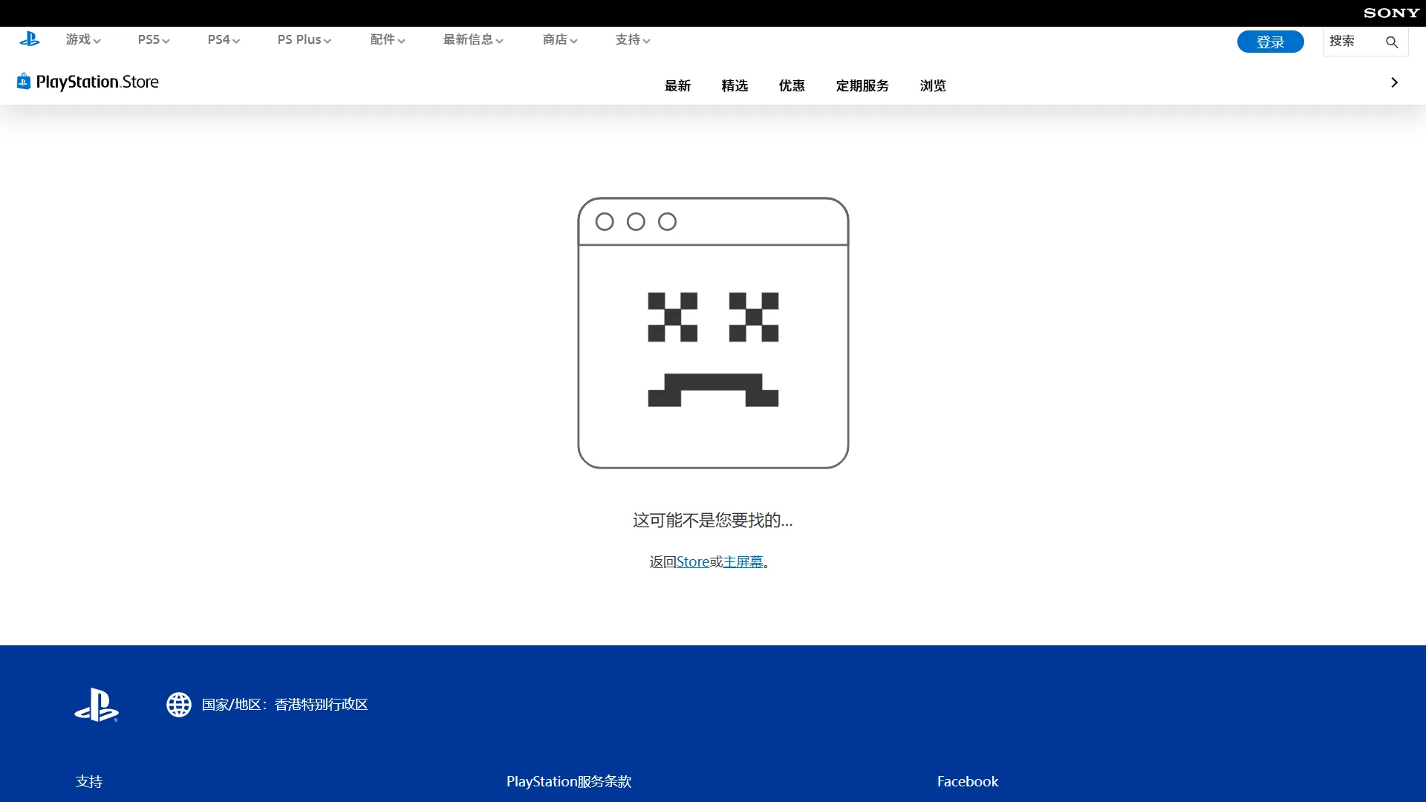Expand the 配件 dropdown menu
1426x802 pixels.
(x=387, y=39)
